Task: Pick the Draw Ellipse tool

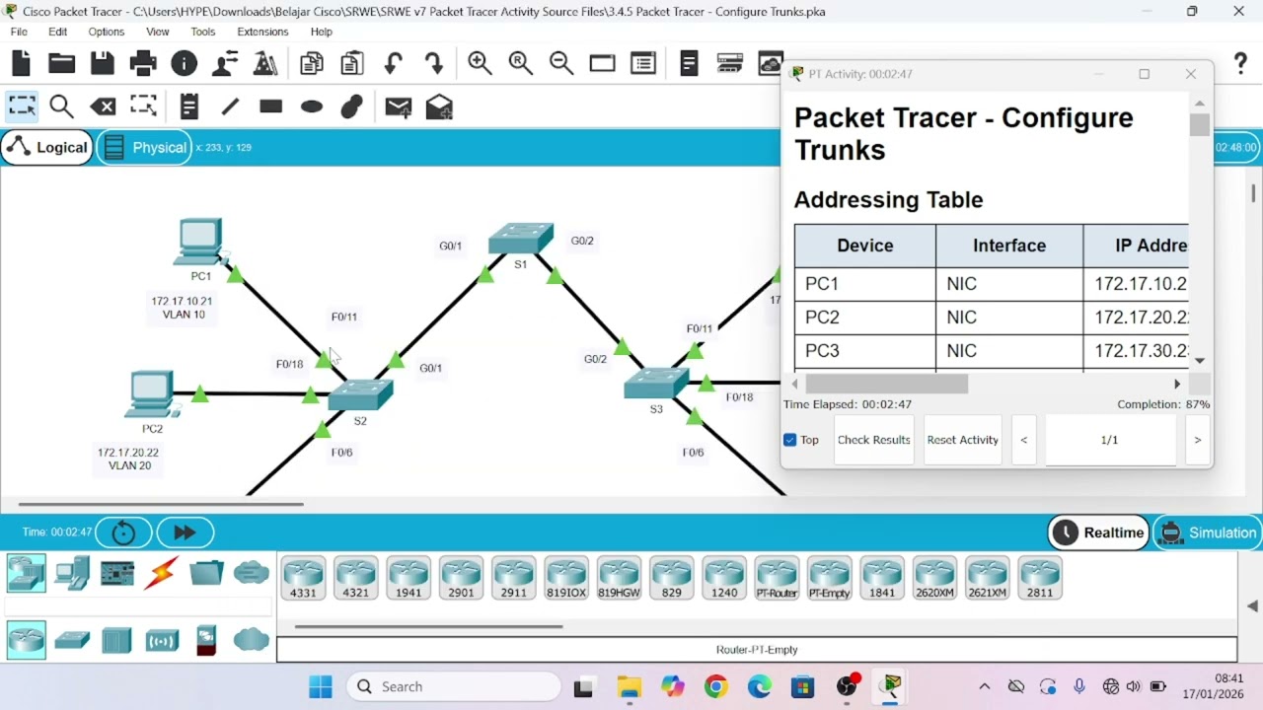Action: (312, 106)
